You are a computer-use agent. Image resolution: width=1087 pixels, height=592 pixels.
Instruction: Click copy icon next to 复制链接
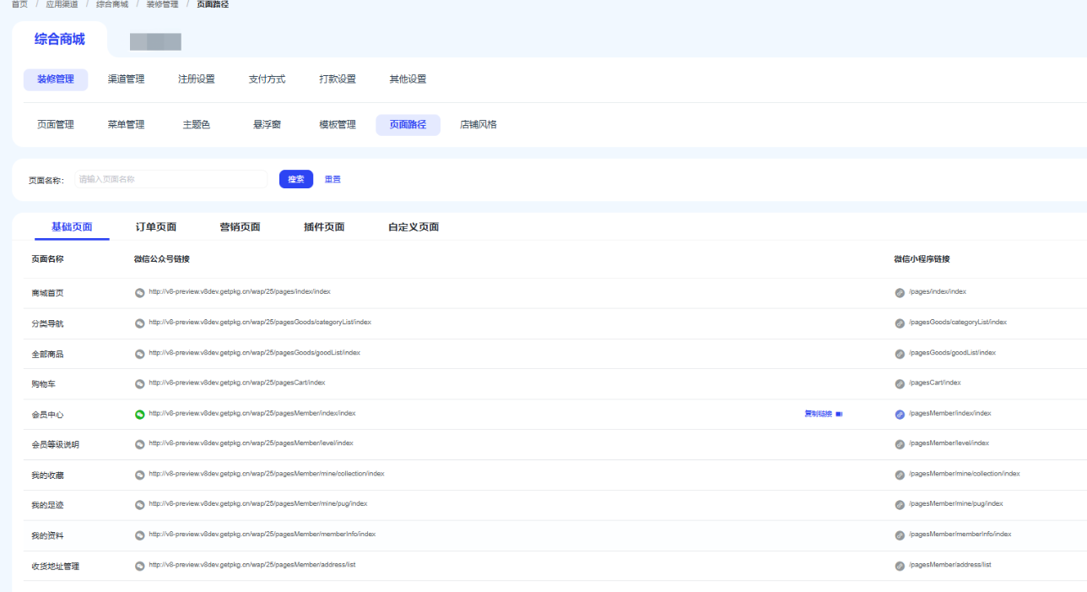[x=839, y=415]
